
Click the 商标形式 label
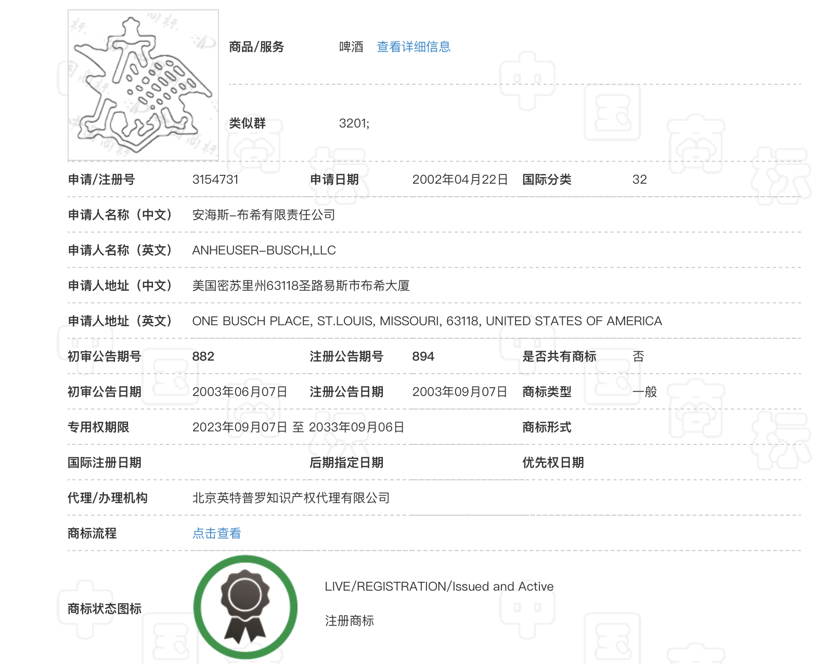click(547, 427)
